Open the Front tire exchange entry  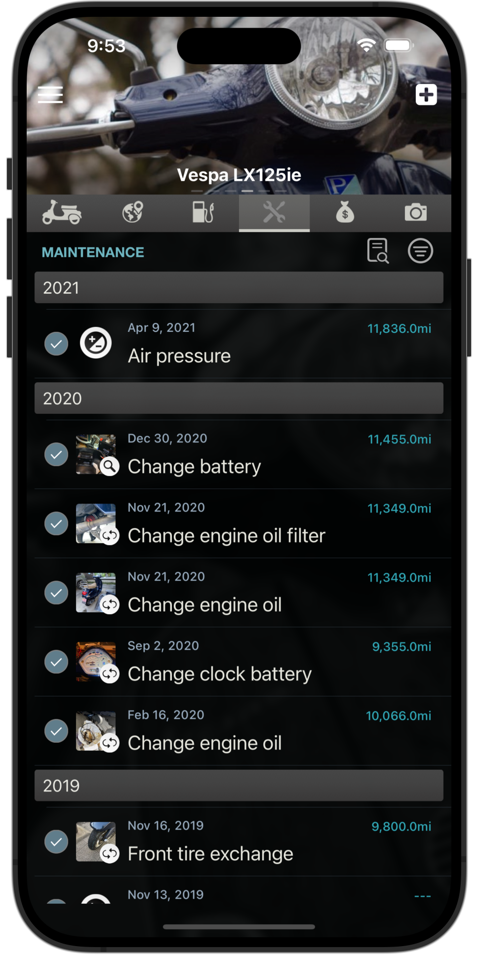(x=210, y=854)
